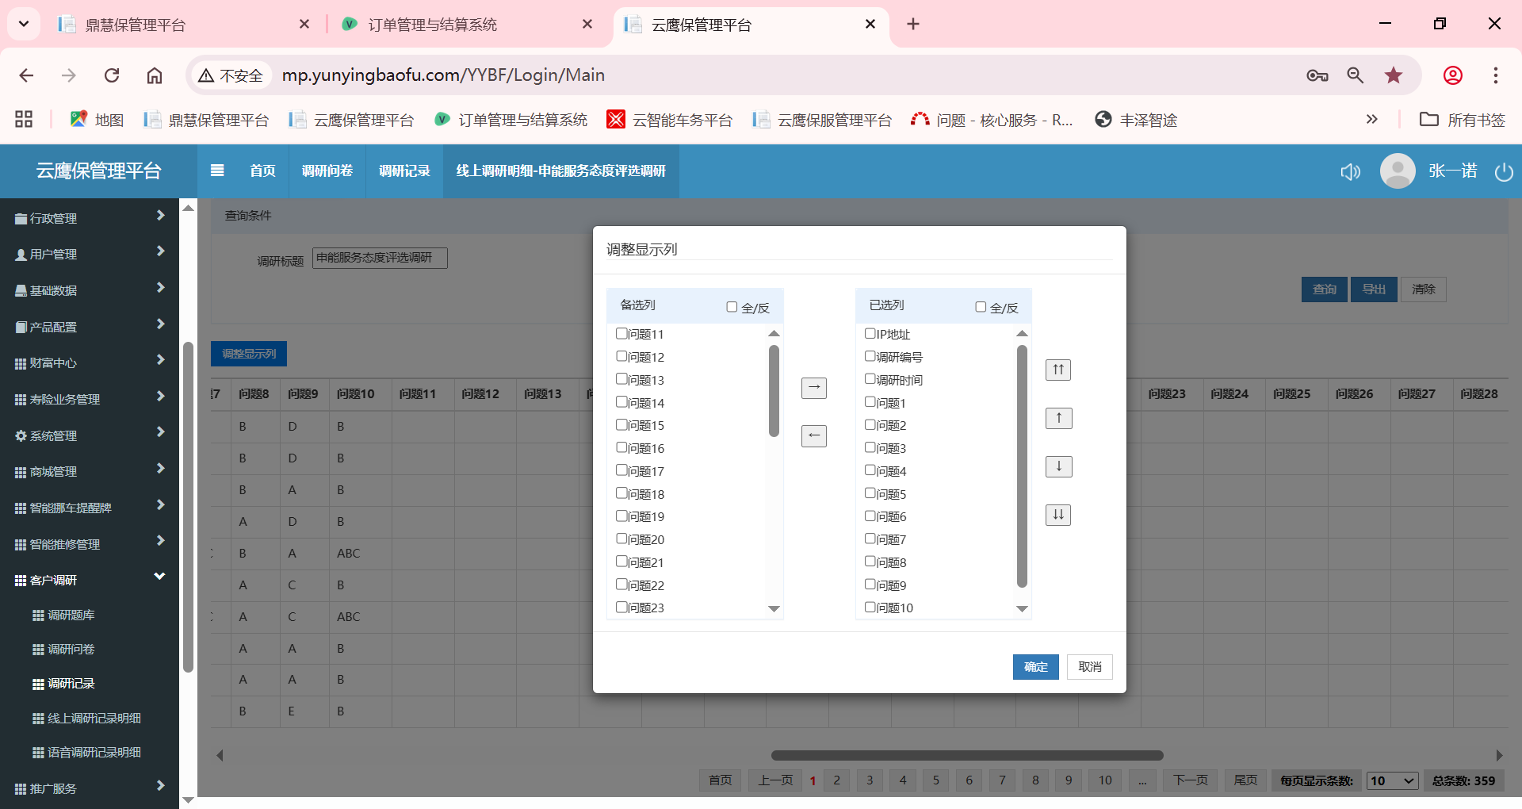
Task: Click the move-up single arrow button
Action: [x=1058, y=418]
